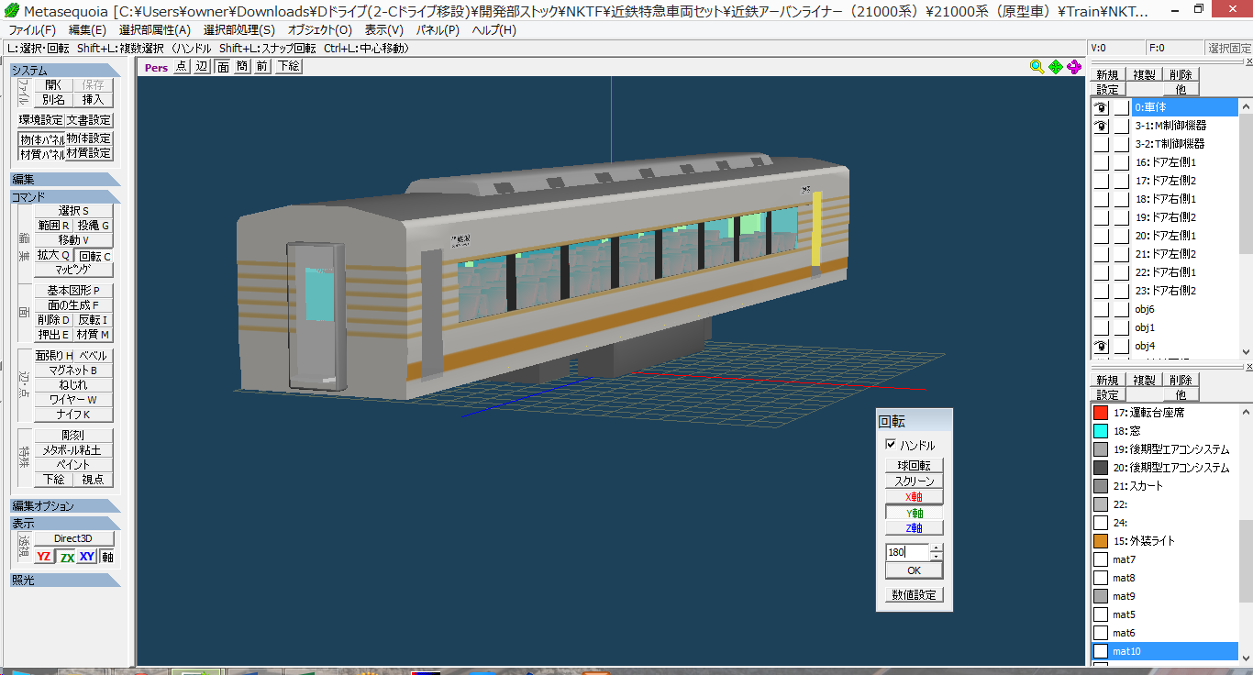The height and width of the screenshot is (675, 1253).
Task: Select Y軸 rotation axis button
Action: tap(914, 513)
